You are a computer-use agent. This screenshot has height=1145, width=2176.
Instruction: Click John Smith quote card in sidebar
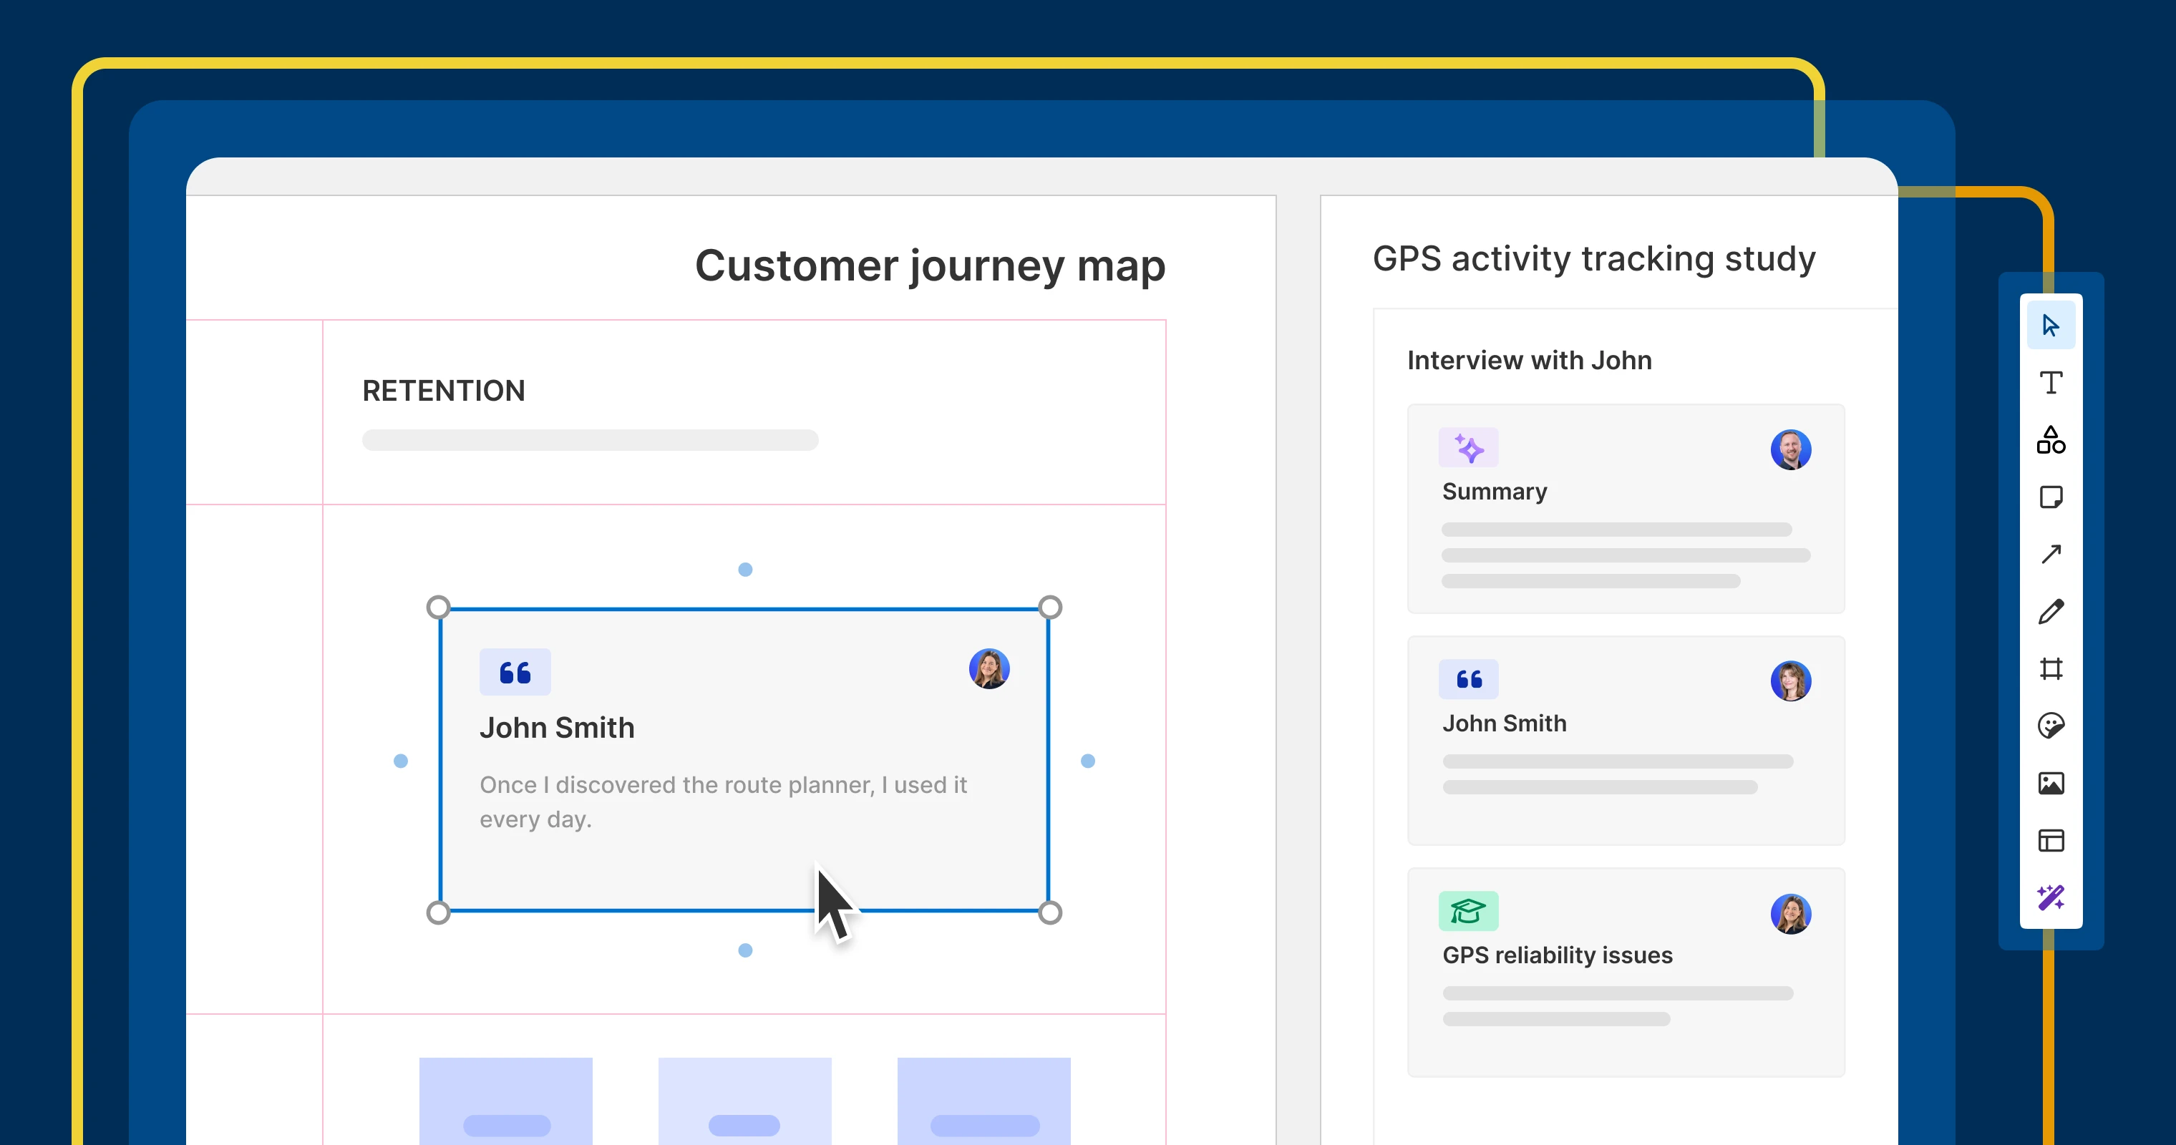click(1624, 740)
